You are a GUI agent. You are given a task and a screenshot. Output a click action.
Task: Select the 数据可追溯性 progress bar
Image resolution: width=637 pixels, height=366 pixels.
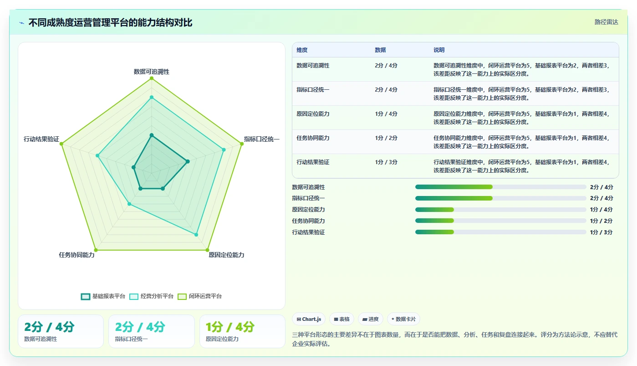click(501, 187)
